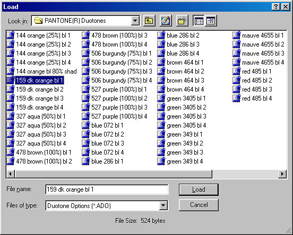Click file icon of brown 464 bl 1
Image resolution: width=293 pixels, height=235 pixels.
[x=161, y=62]
